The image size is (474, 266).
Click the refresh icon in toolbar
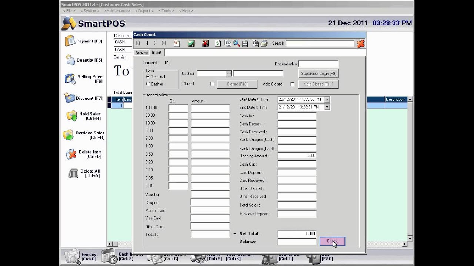pos(218,43)
